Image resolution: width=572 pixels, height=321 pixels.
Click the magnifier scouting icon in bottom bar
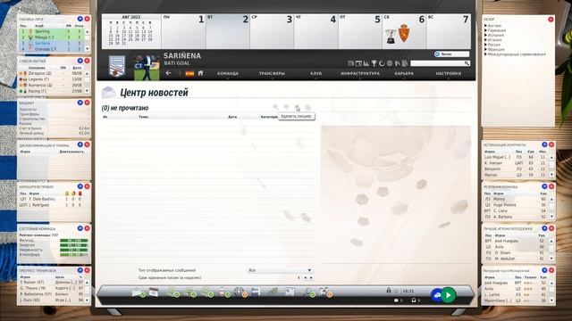(308, 292)
